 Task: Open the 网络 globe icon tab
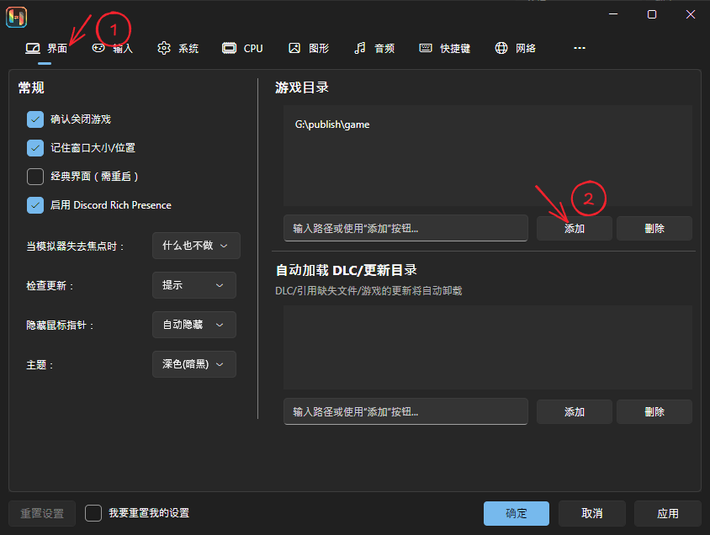tap(501, 48)
